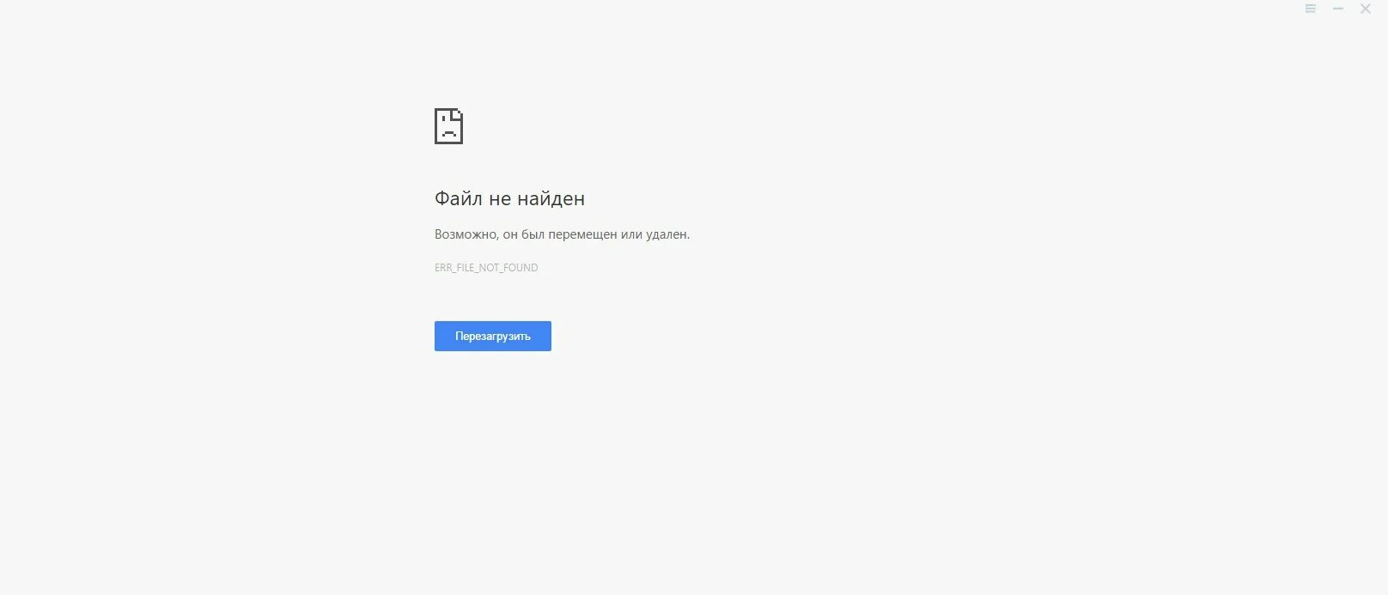The image size is (1388, 595).
Task: Click the blue Перезагрузить button
Action: [493, 336]
